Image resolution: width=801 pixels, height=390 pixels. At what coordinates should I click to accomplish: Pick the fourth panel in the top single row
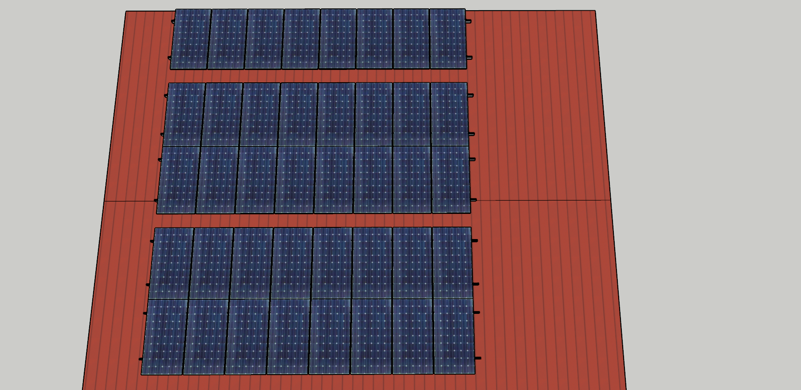pos(301,39)
